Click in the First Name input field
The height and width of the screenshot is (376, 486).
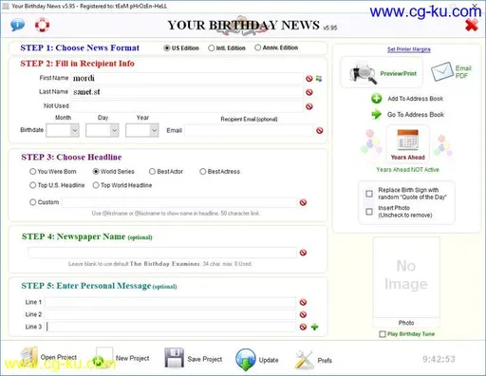pos(187,78)
